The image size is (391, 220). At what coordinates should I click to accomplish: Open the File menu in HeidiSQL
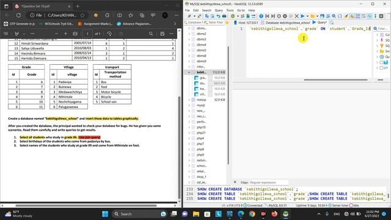[188, 10]
